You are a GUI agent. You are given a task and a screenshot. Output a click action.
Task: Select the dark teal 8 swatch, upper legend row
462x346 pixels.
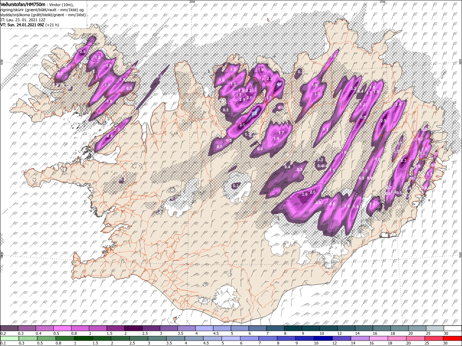pyautogui.click(x=293, y=328)
